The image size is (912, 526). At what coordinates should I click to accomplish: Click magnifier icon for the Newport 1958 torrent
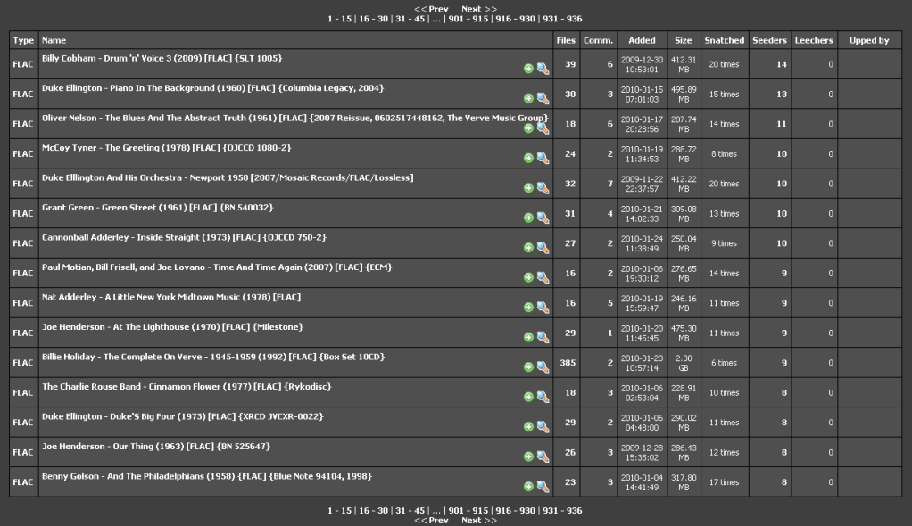coord(543,188)
